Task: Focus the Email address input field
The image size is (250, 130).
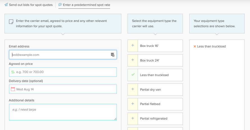Action: [x=63, y=55]
